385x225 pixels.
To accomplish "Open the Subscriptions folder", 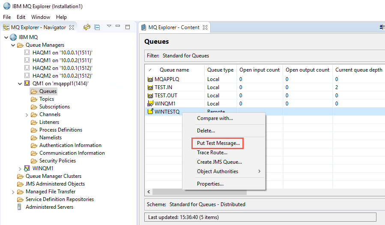I will click(54, 107).
